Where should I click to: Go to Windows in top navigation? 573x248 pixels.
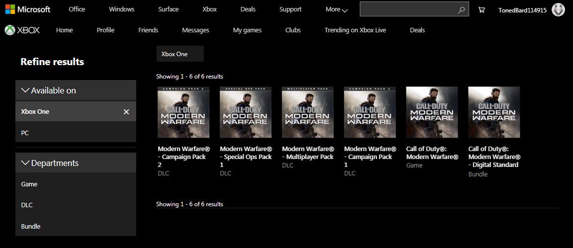[122, 9]
